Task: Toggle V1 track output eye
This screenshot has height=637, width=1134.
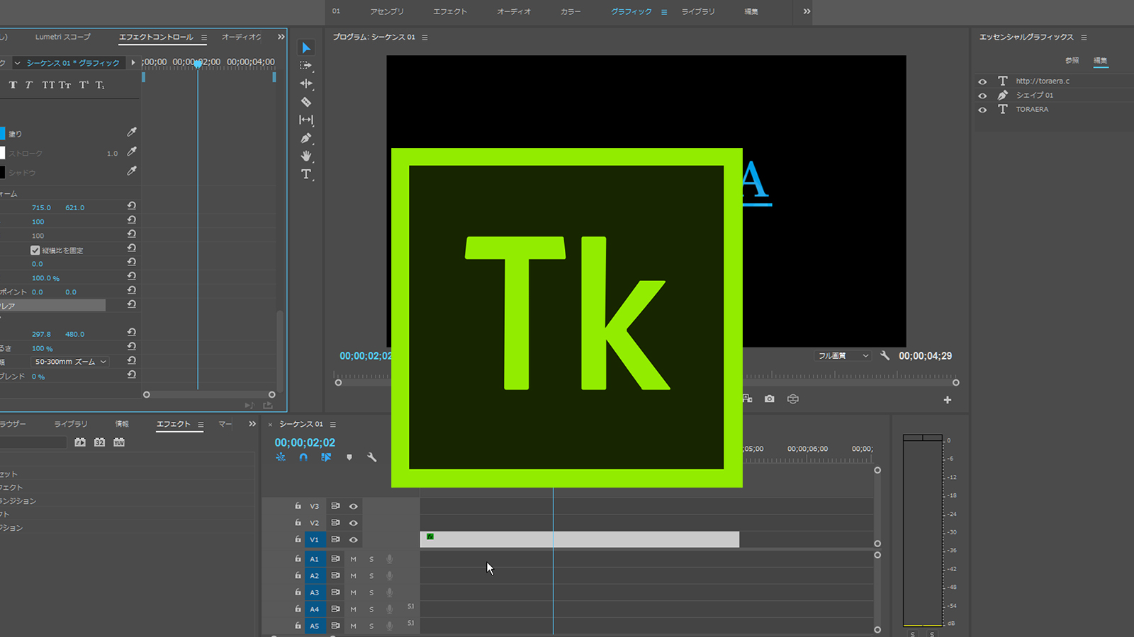Action: [x=354, y=540]
